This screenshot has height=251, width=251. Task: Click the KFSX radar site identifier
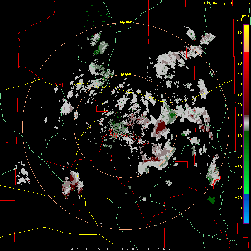pos(151,249)
